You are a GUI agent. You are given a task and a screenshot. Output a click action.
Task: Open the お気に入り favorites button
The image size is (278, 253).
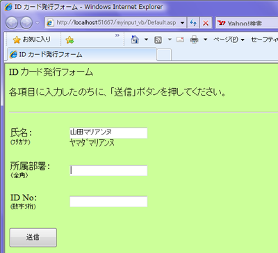(32, 40)
